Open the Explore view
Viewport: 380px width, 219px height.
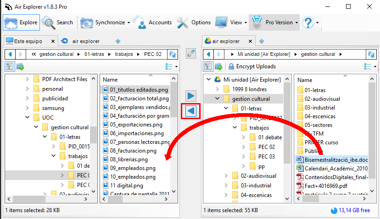(x=21, y=22)
